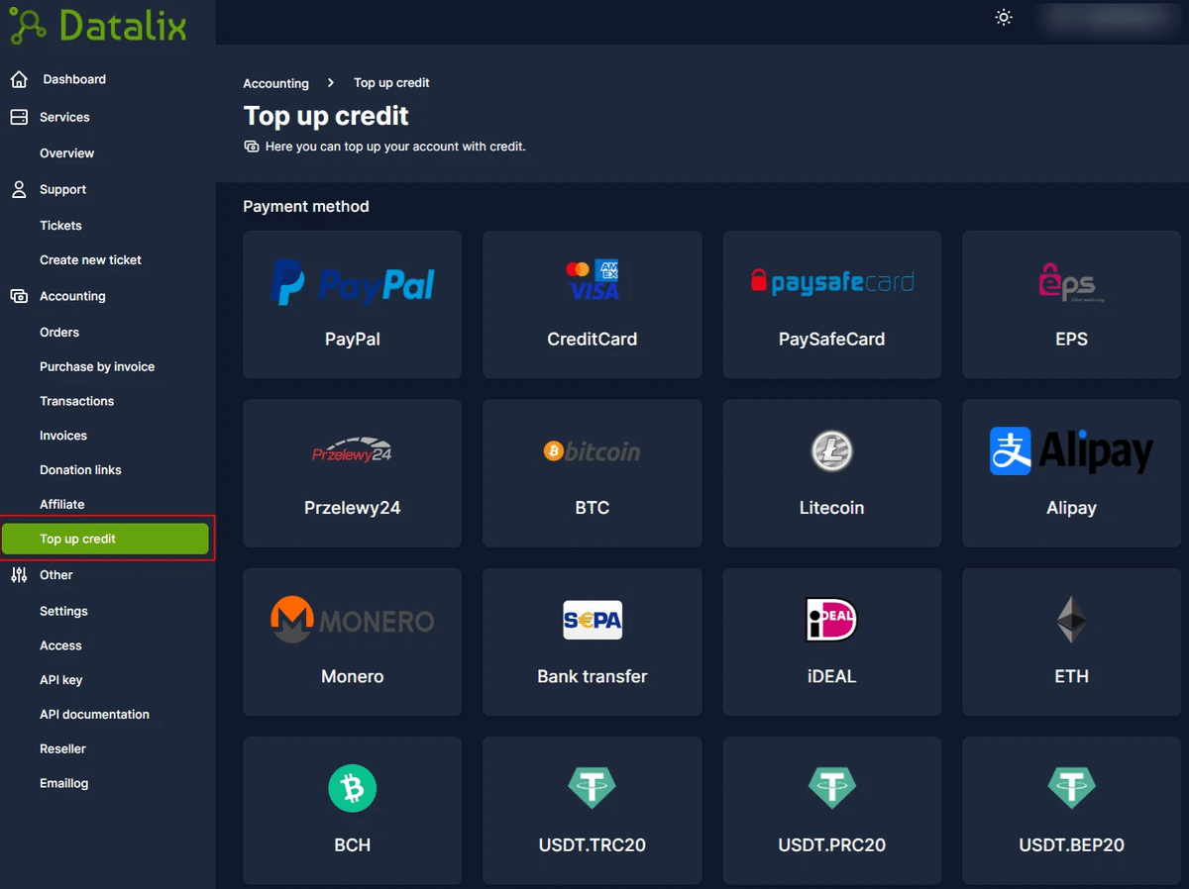Image resolution: width=1189 pixels, height=889 pixels.
Task: Select the USDT.TRC20 payment tile
Action: click(592, 811)
